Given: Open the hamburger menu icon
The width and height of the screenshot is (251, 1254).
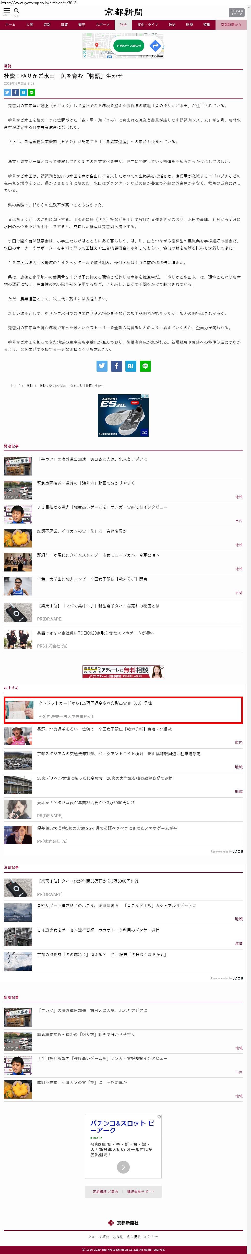Looking at the screenshot, I should click(x=6, y=11).
